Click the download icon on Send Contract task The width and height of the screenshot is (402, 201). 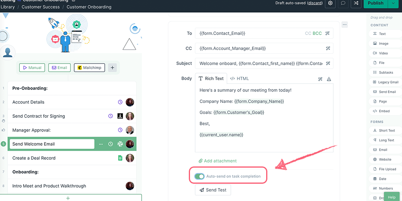(x=120, y=116)
